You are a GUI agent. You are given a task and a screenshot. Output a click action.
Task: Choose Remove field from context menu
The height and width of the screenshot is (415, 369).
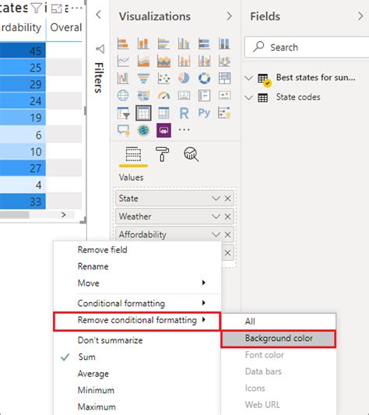click(137, 250)
